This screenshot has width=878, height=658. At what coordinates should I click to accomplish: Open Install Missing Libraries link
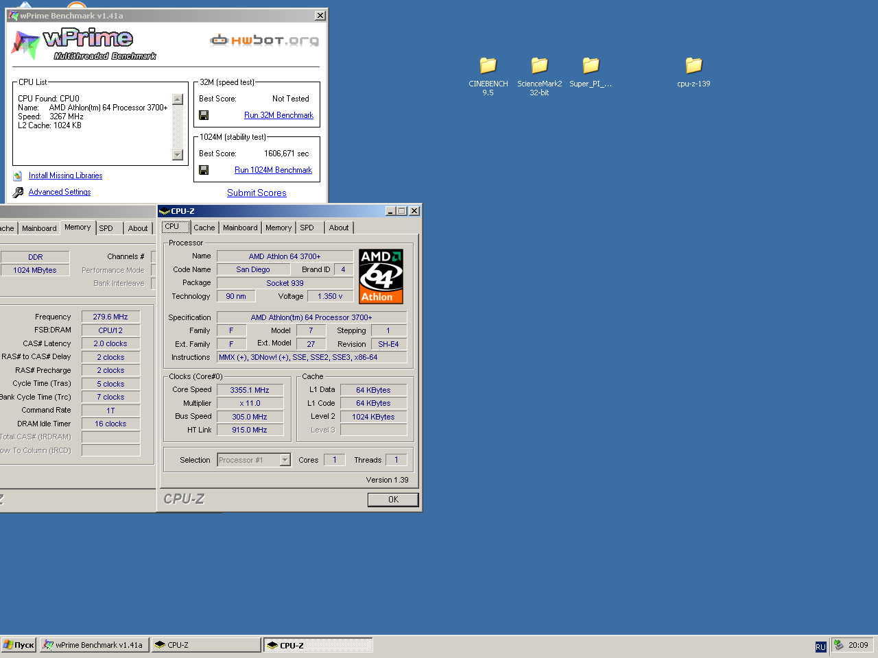click(65, 176)
